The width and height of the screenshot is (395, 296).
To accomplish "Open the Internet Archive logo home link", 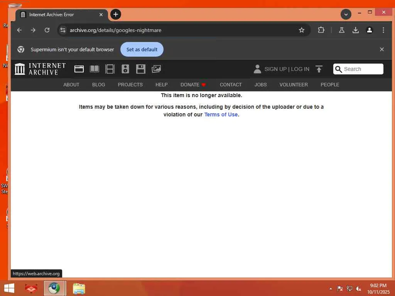I will (40, 69).
